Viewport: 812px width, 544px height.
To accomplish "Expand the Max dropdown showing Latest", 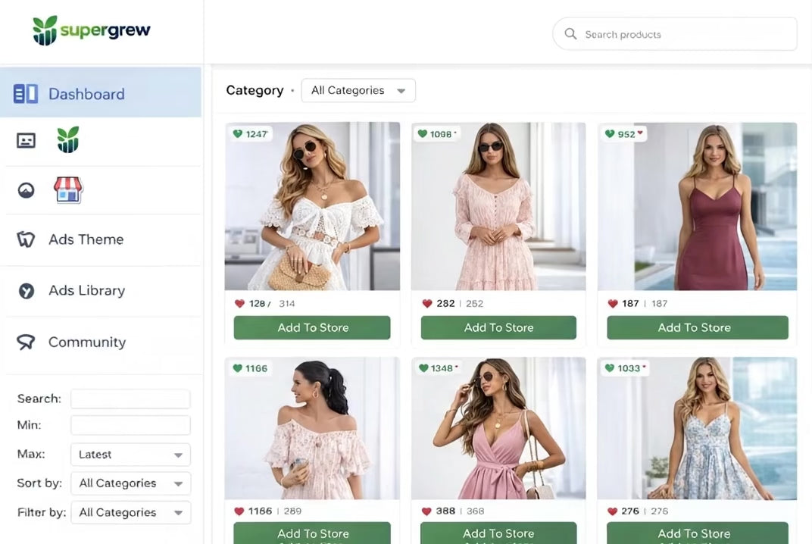I will click(x=130, y=455).
